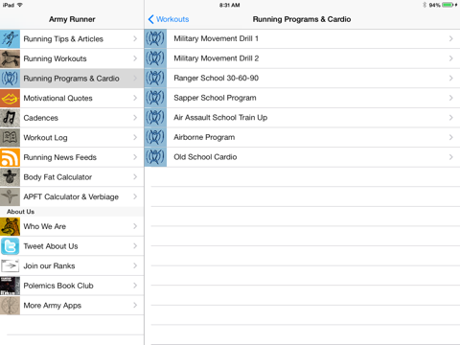Open APFT Calculator & Verbiage
460x345 pixels.
72,196
